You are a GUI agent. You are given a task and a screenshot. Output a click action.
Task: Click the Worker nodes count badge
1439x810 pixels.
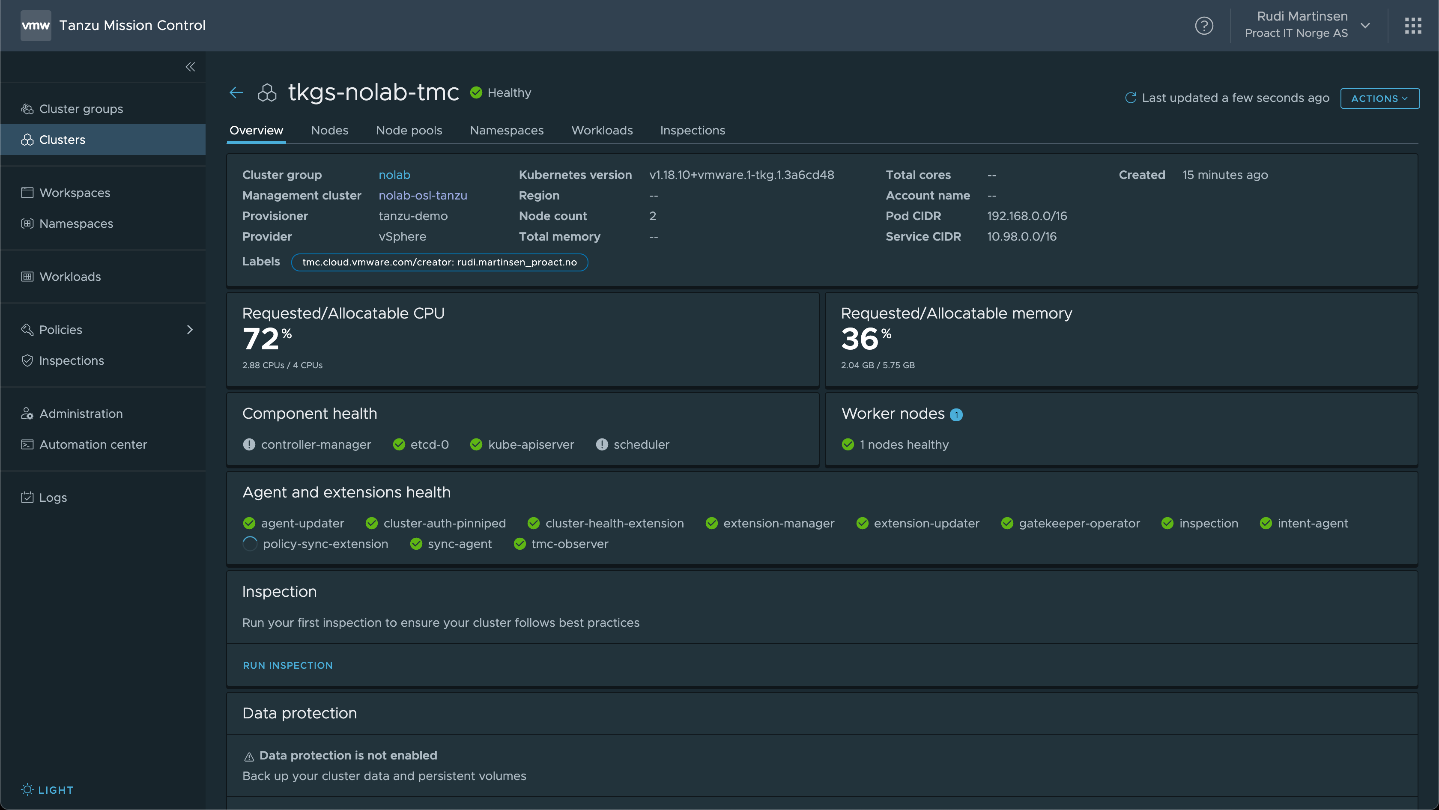tap(956, 415)
